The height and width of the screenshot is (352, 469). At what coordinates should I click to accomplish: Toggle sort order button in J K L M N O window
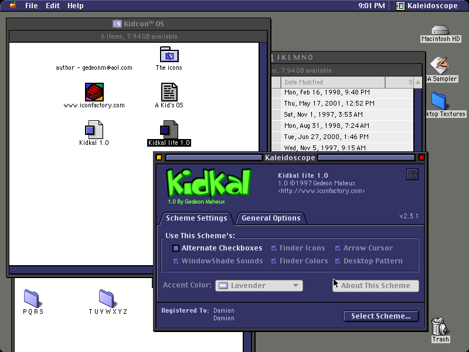click(418, 82)
